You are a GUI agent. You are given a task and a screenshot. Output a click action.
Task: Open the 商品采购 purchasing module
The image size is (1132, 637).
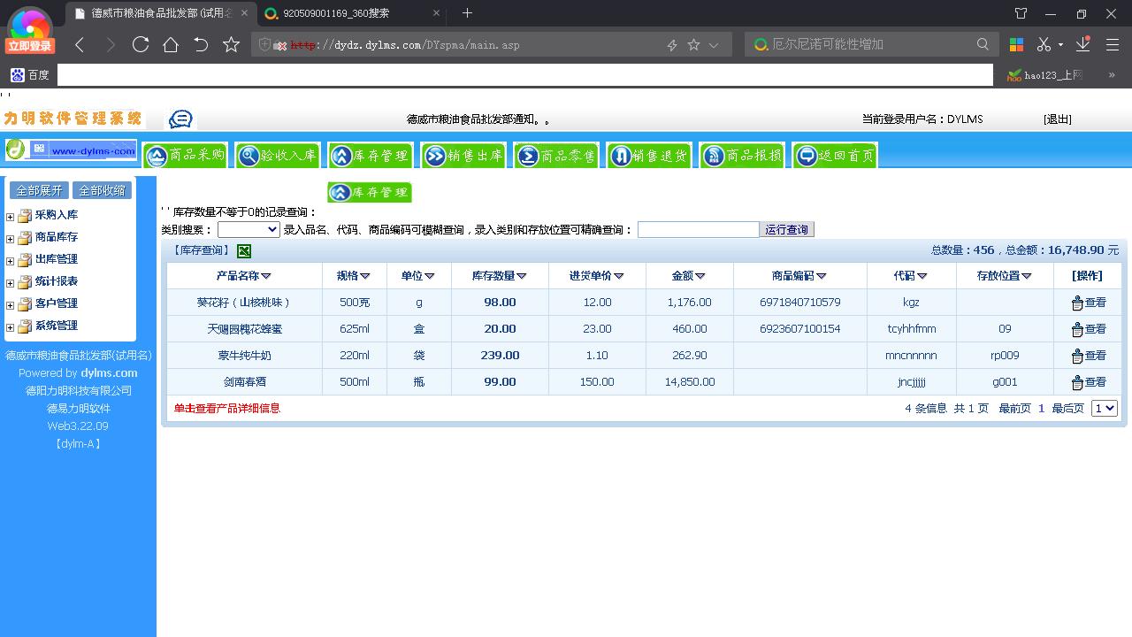[x=185, y=155]
